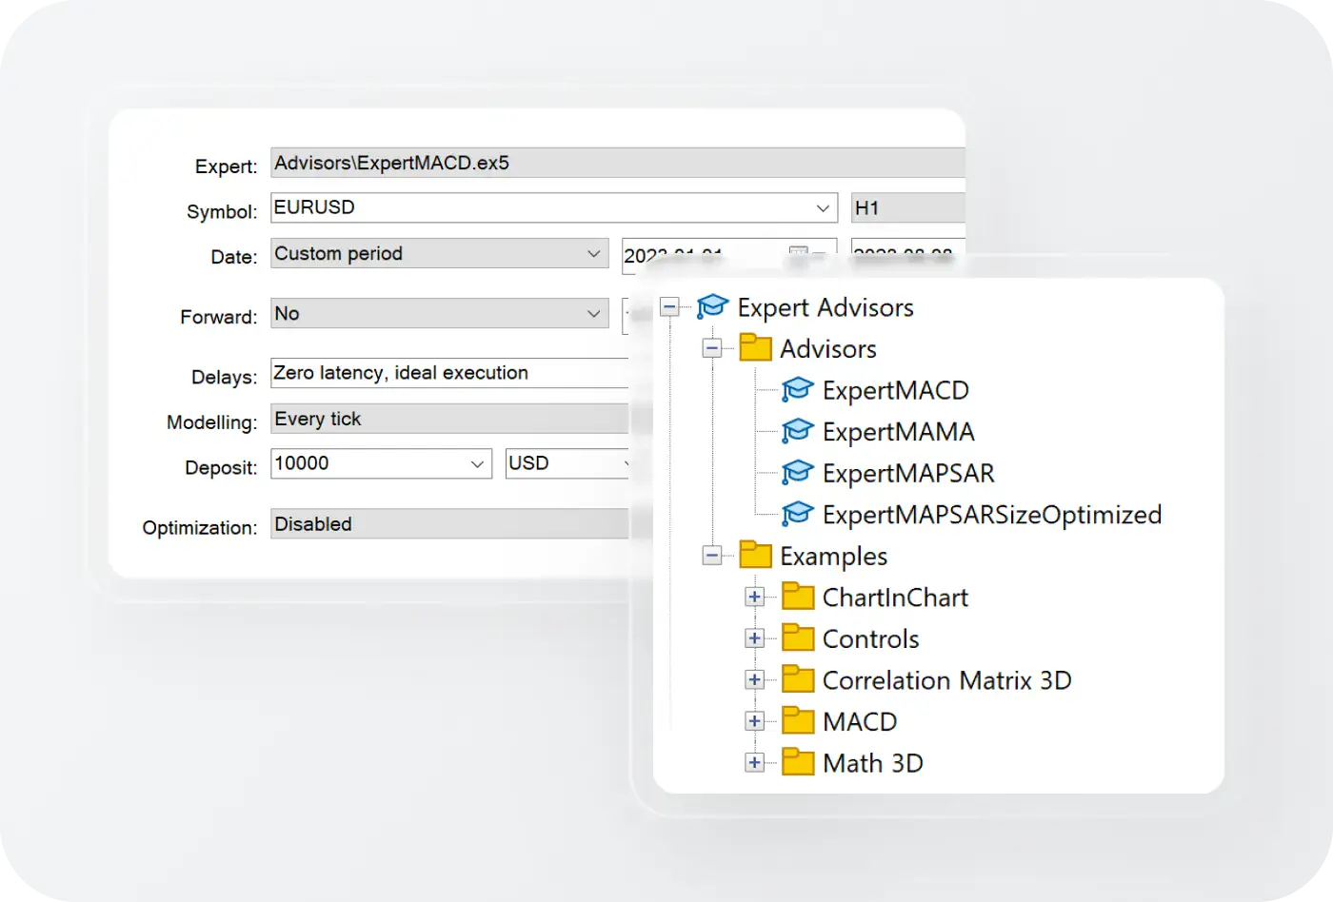Collapse the Advisors folder node
The height and width of the screenshot is (902, 1333).
tap(712, 348)
